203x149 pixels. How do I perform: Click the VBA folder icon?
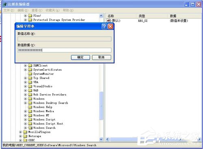pyautogui.click(x=30, y=82)
